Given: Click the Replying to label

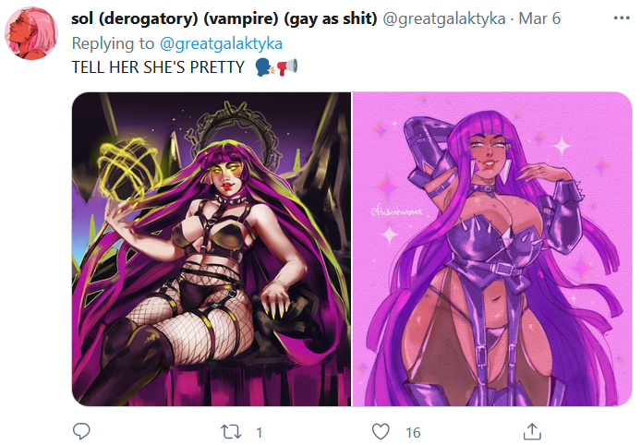Looking at the screenshot, I should click(x=113, y=43).
